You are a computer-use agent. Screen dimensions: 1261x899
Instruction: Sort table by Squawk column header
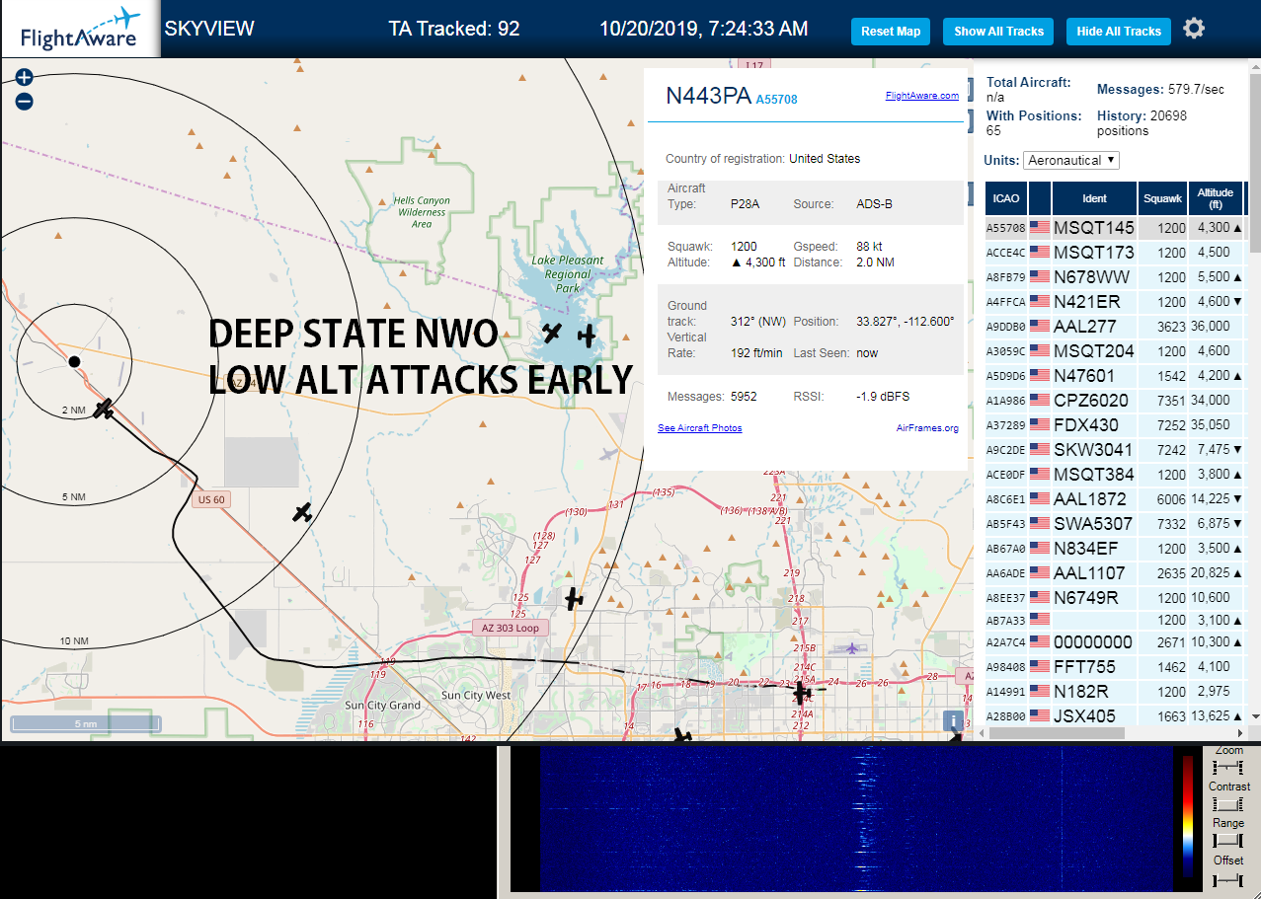[1162, 198]
